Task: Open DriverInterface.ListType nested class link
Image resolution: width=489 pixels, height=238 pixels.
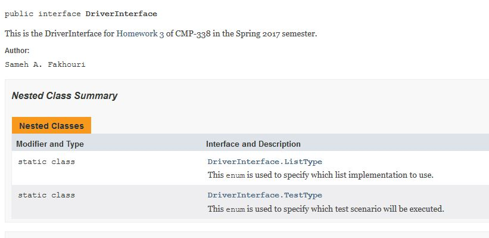Action: coord(265,162)
